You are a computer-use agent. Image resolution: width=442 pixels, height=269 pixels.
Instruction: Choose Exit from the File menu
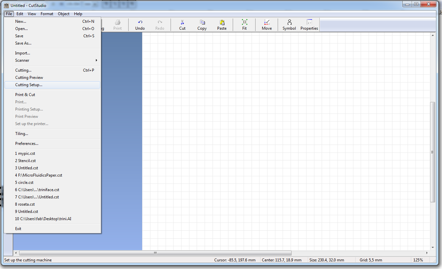[52, 229]
